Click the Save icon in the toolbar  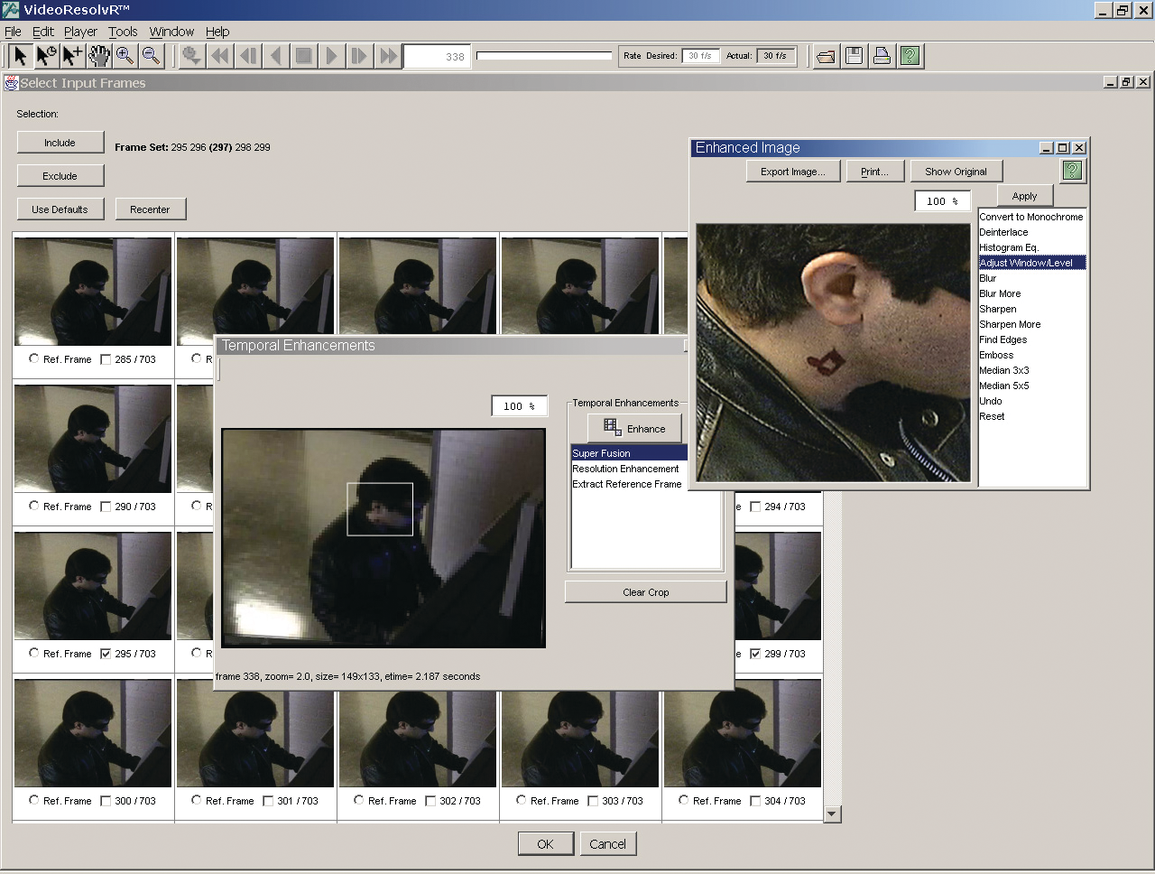coord(853,55)
